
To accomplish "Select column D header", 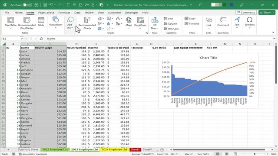I will (x=76, y=44).
